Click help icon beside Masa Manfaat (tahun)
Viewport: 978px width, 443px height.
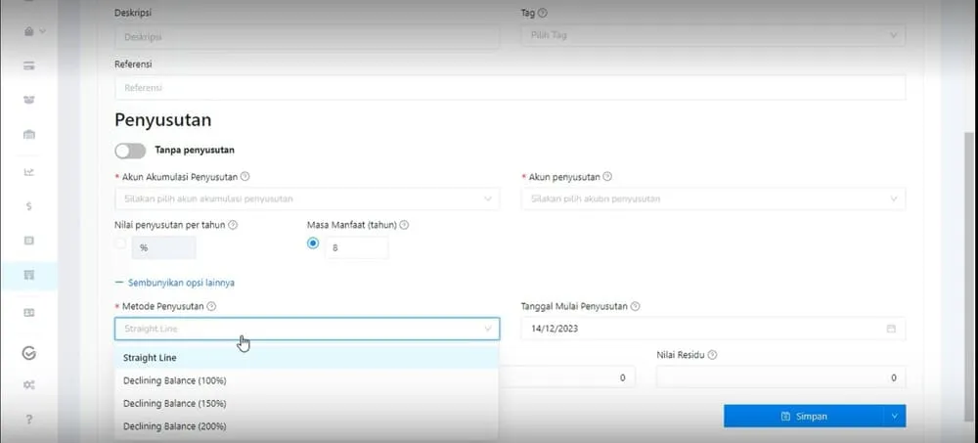tap(404, 225)
